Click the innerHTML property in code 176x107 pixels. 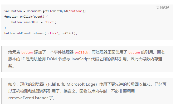point(31,22)
